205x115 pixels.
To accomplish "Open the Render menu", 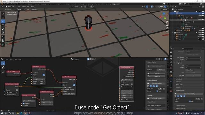I will click(x=13, y=4).
